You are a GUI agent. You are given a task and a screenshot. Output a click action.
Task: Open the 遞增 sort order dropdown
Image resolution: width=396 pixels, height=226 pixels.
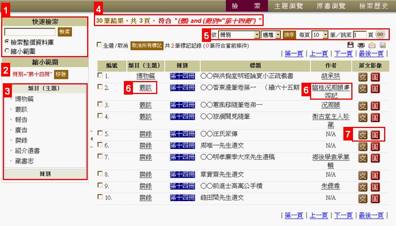click(271, 35)
